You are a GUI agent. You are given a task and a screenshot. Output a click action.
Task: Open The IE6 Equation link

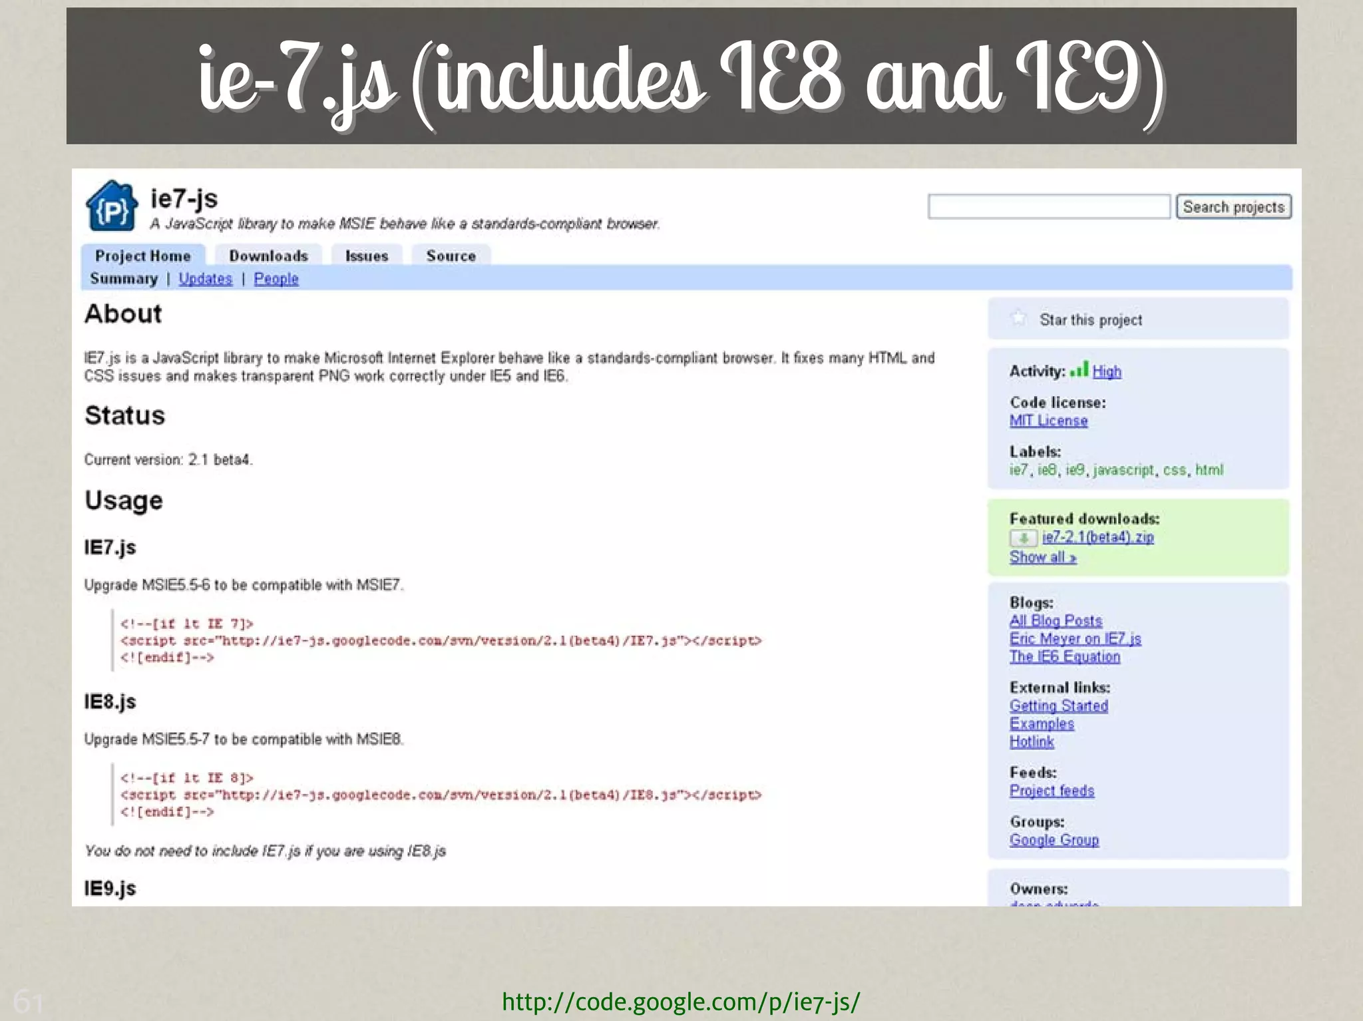click(x=1064, y=657)
